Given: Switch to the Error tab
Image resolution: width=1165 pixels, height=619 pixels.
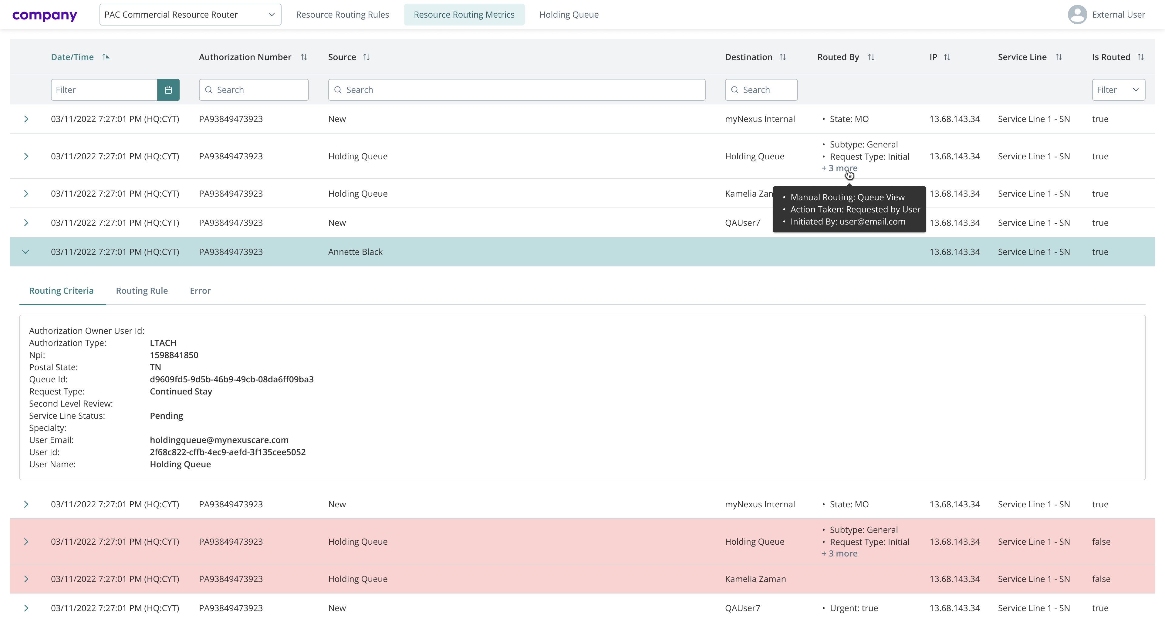Looking at the screenshot, I should pos(200,290).
